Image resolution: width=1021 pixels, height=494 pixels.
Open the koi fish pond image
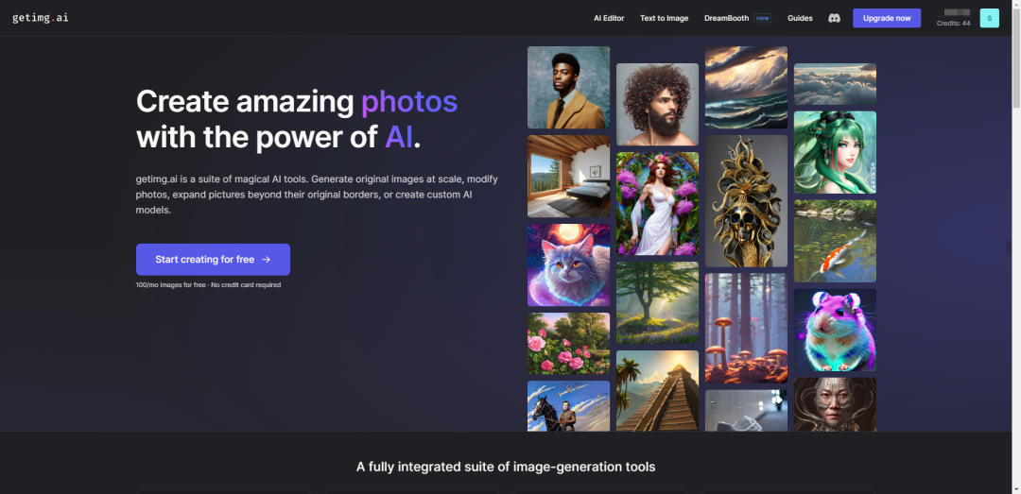835,241
